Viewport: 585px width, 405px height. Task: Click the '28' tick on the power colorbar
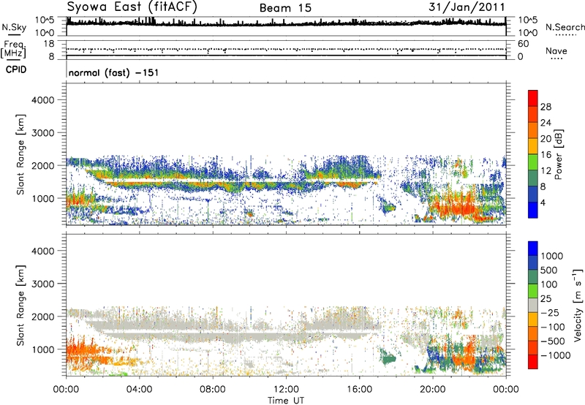(x=546, y=107)
